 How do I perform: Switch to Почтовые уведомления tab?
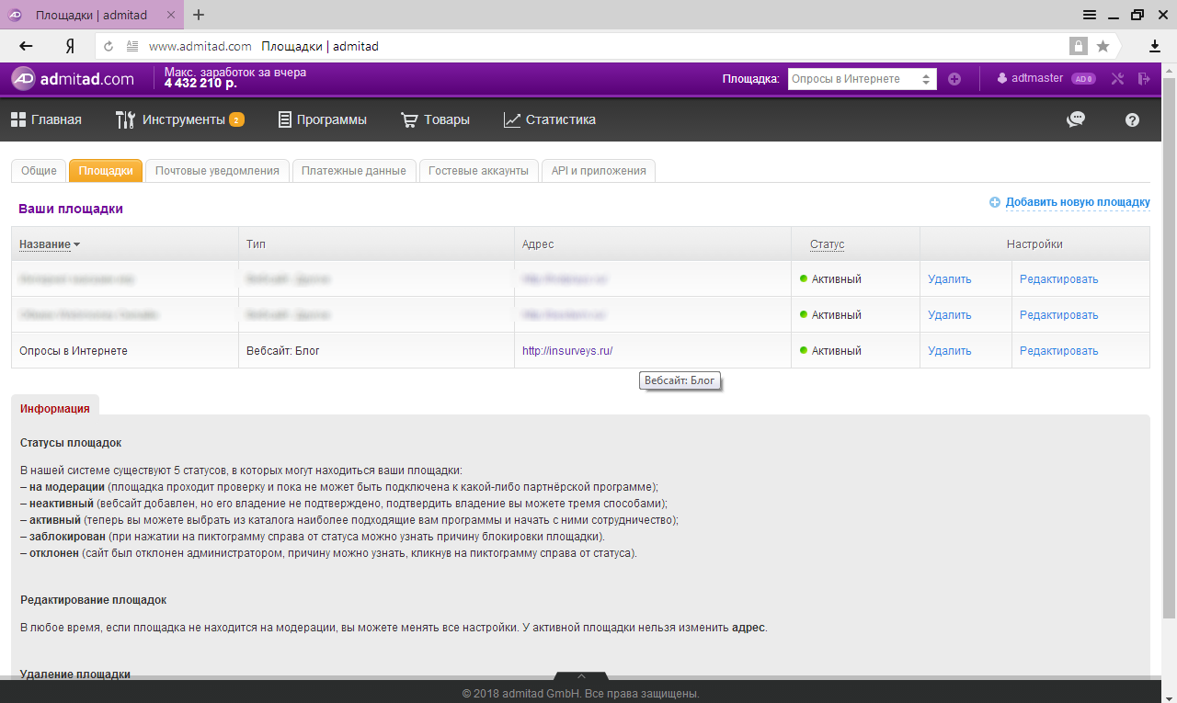[217, 171]
